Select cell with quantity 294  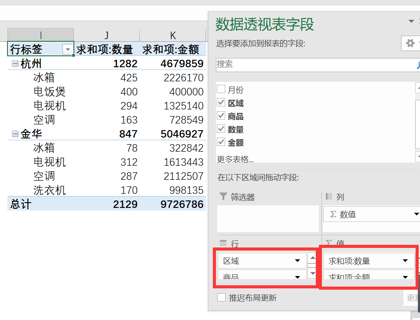(129, 106)
